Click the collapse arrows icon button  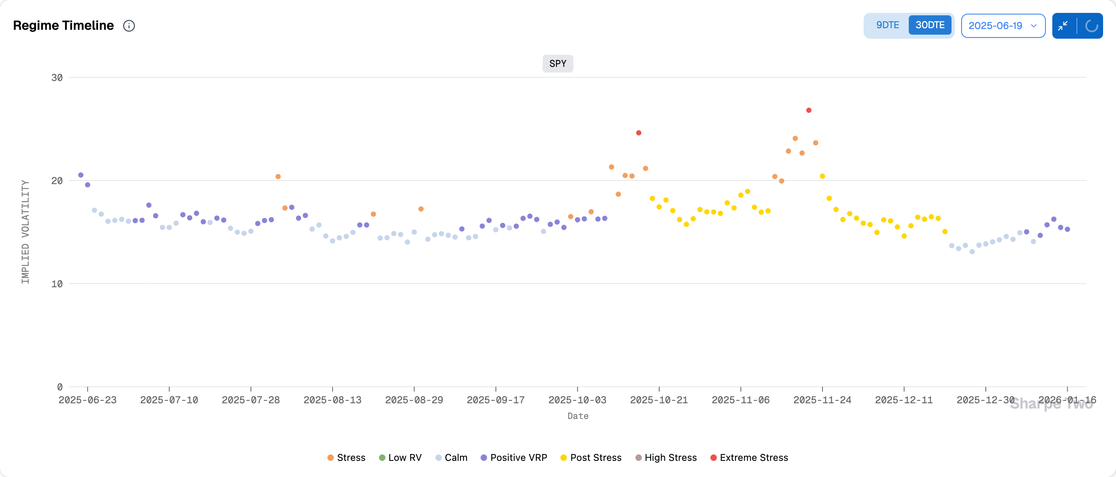pyautogui.click(x=1063, y=26)
